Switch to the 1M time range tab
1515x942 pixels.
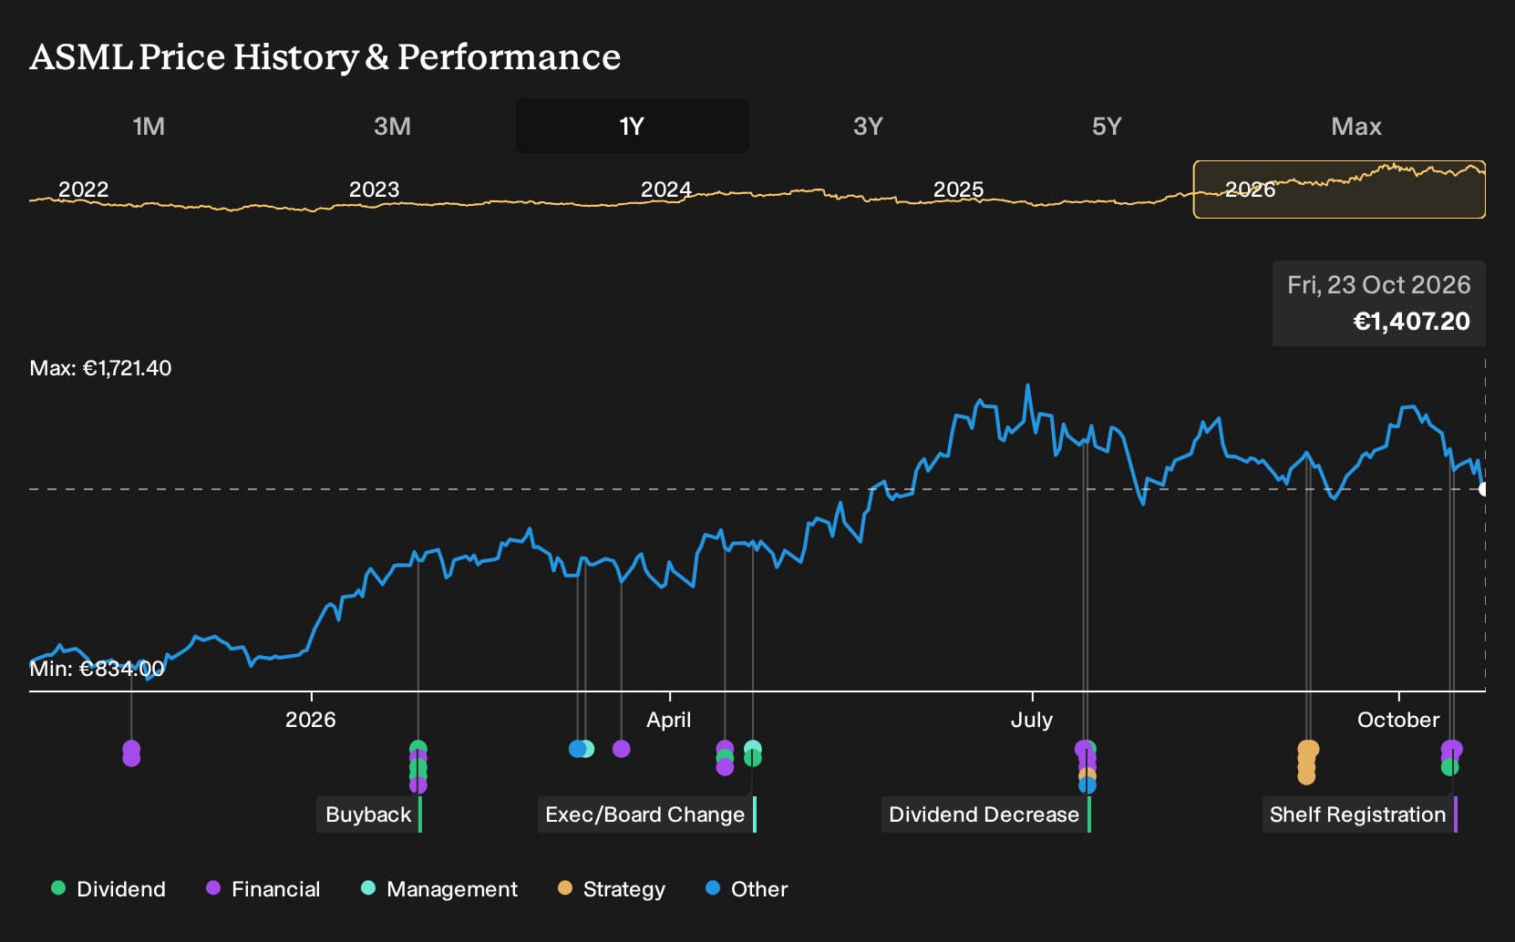149,126
